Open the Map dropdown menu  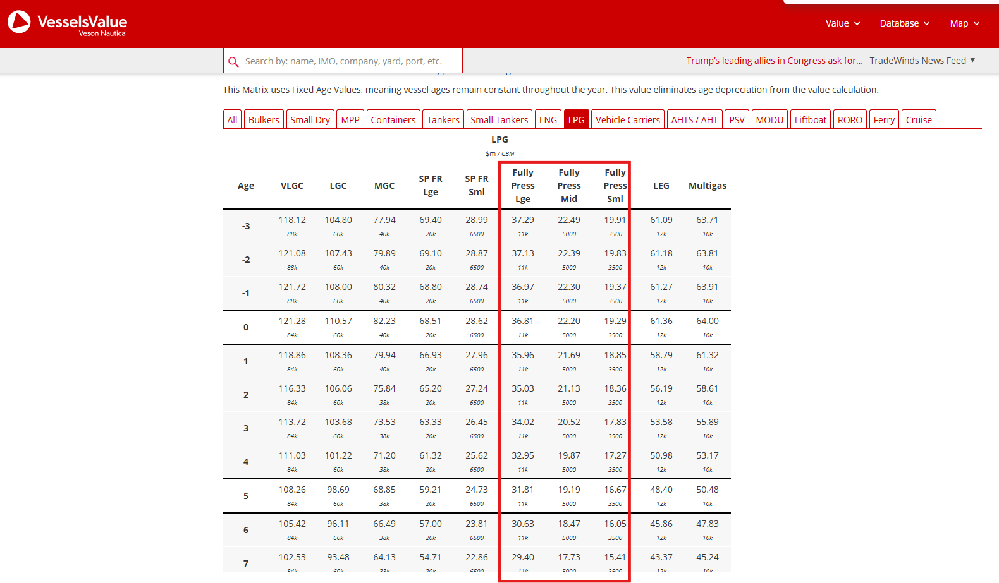pyautogui.click(x=965, y=23)
